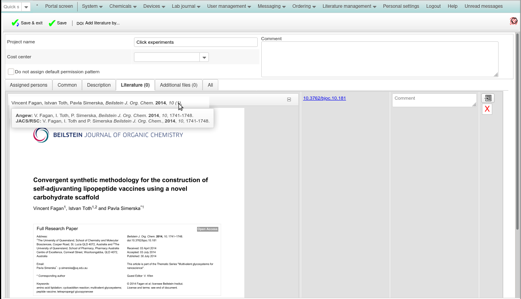Click Unread messages in top bar

[x=483, y=6]
